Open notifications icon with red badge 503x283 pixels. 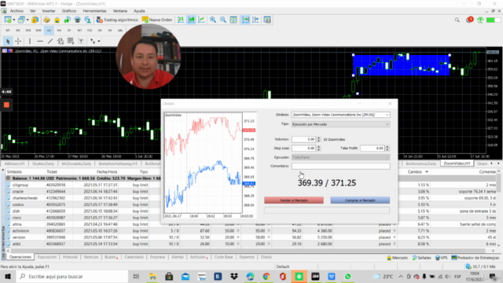click(469, 20)
